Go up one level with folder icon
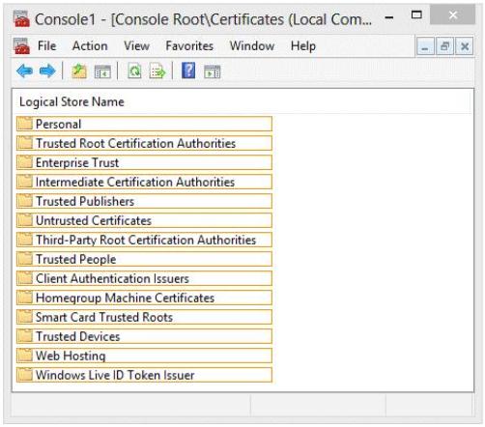 [79, 71]
